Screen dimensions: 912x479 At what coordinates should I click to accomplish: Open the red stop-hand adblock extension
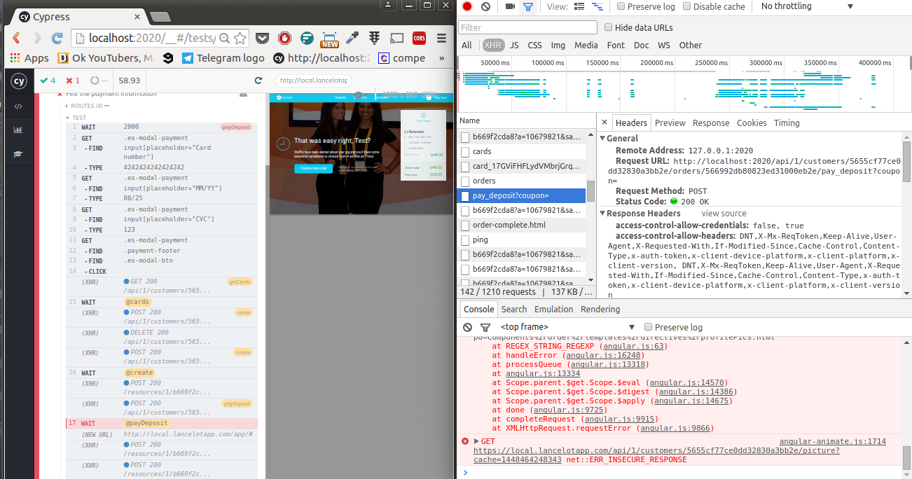(284, 38)
